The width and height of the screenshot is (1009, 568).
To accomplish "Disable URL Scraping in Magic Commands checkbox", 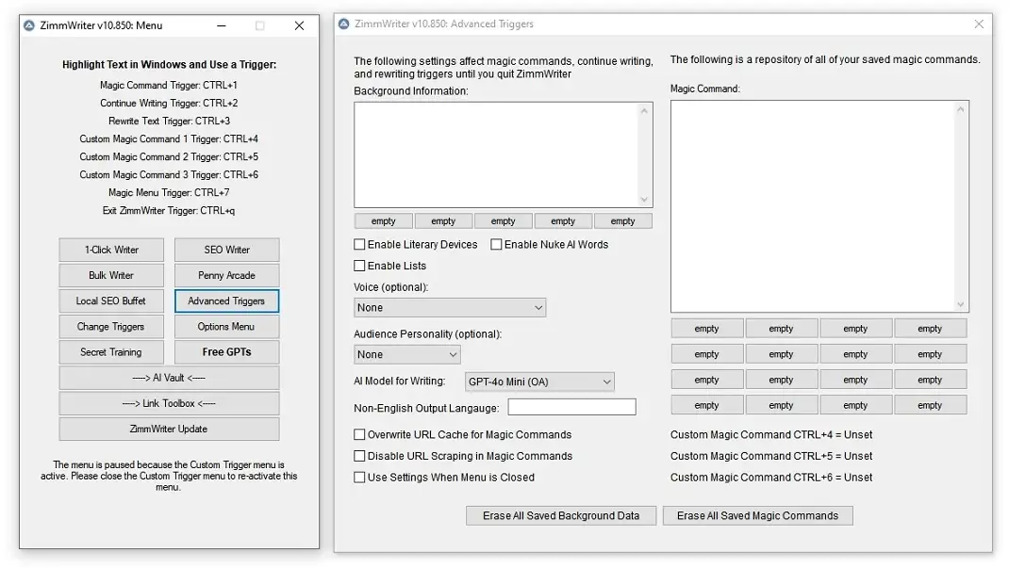I will [359, 456].
